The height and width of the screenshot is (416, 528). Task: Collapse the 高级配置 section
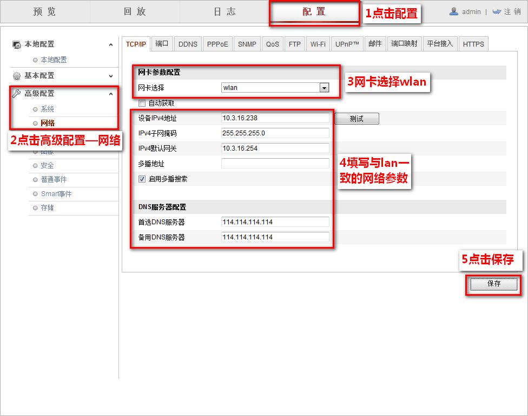[112, 93]
